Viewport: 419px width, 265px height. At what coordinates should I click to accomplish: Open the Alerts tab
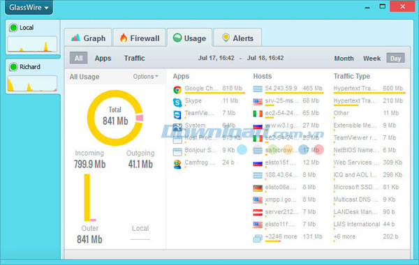[237, 38]
